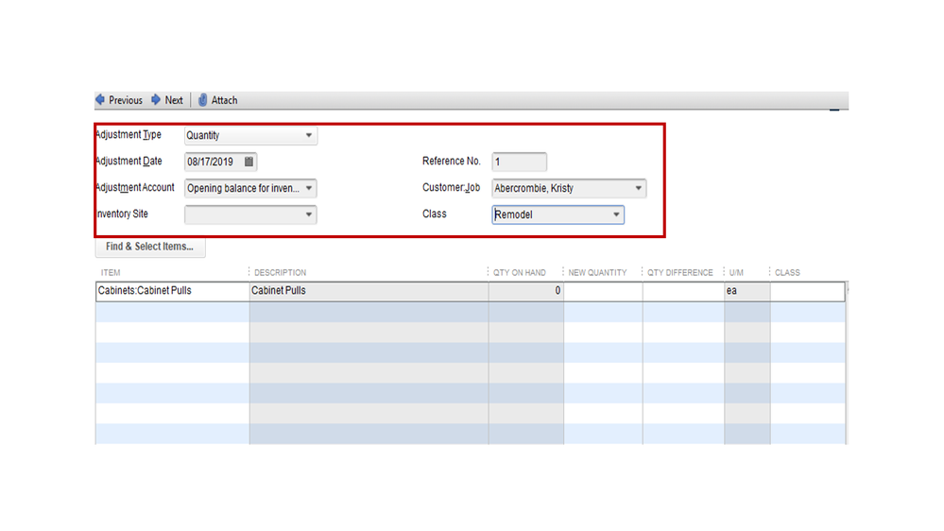Image resolution: width=944 pixels, height=531 pixels.
Task: Click the New Quantity cell for Cabinet Pulls
Action: (603, 291)
